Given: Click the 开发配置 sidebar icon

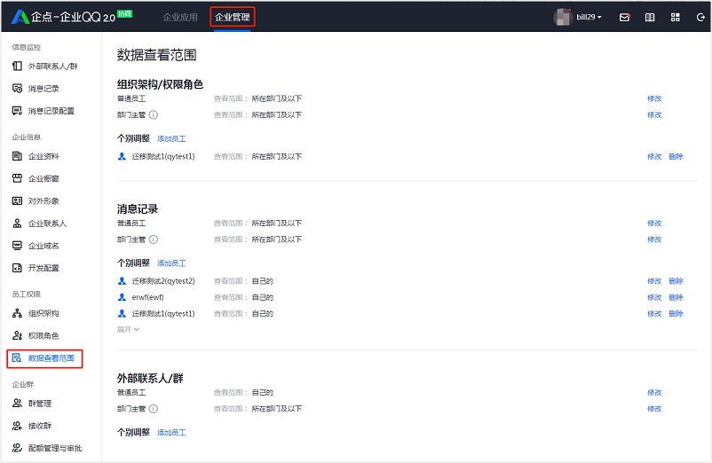Looking at the screenshot, I should [x=17, y=268].
